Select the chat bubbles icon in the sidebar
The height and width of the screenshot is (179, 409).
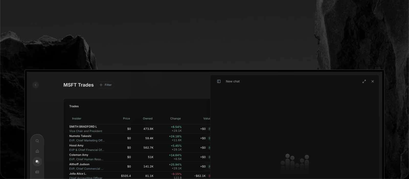(x=37, y=162)
